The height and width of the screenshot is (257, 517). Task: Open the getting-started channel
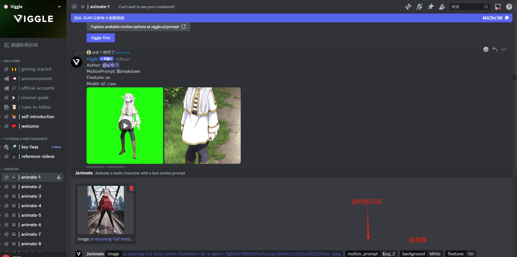point(33,69)
